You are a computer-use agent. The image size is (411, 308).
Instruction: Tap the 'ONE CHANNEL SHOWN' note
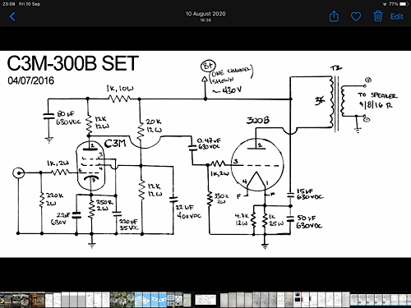(232, 74)
